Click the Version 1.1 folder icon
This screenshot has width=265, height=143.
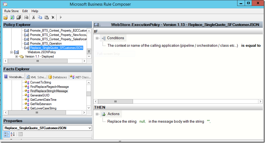21,57
